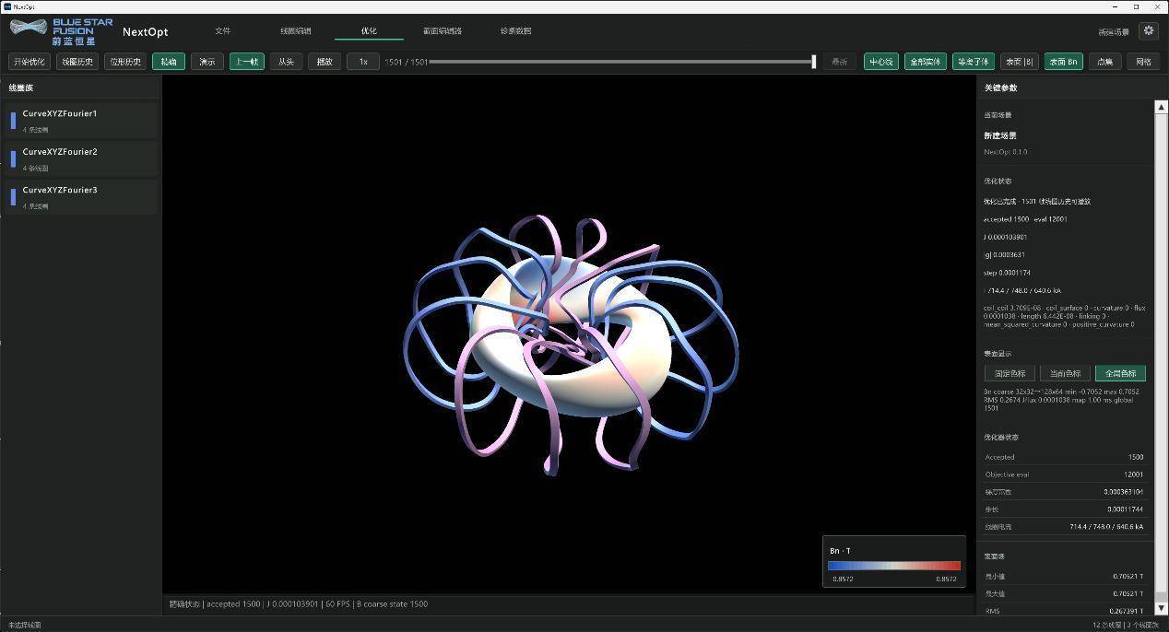Click the 播放 playback button
The width and height of the screenshot is (1169, 632).
[324, 62]
